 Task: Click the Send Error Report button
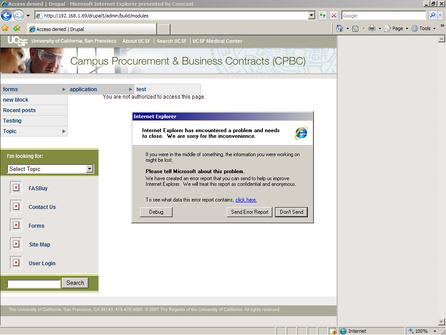(x=249, y=212)
